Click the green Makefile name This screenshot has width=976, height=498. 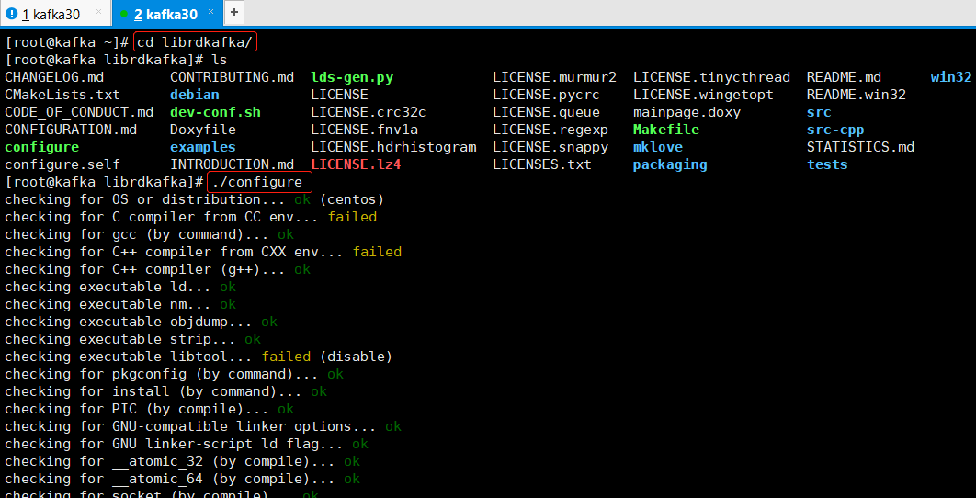(666, 130)
